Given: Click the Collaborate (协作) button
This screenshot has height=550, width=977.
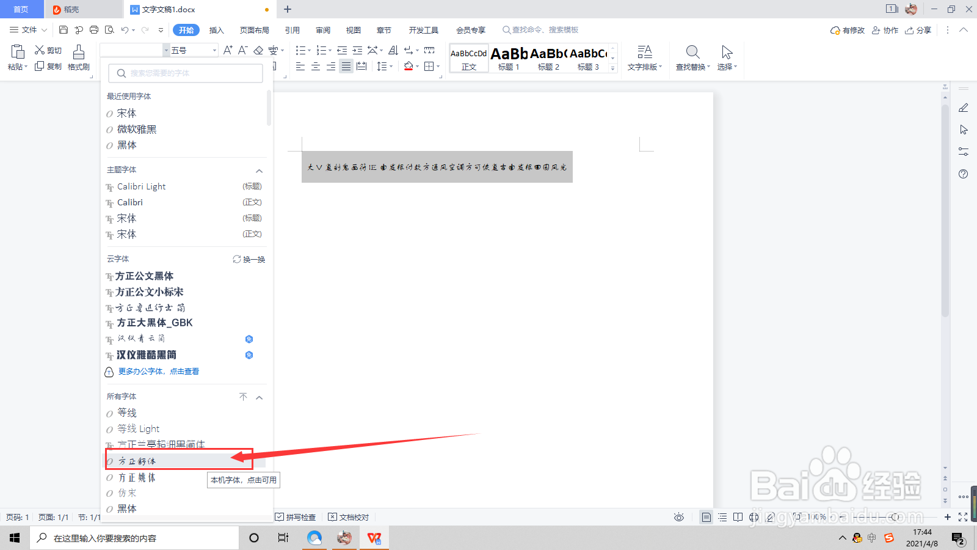Looking at the screenshot, I should click(x=885, y=30).
